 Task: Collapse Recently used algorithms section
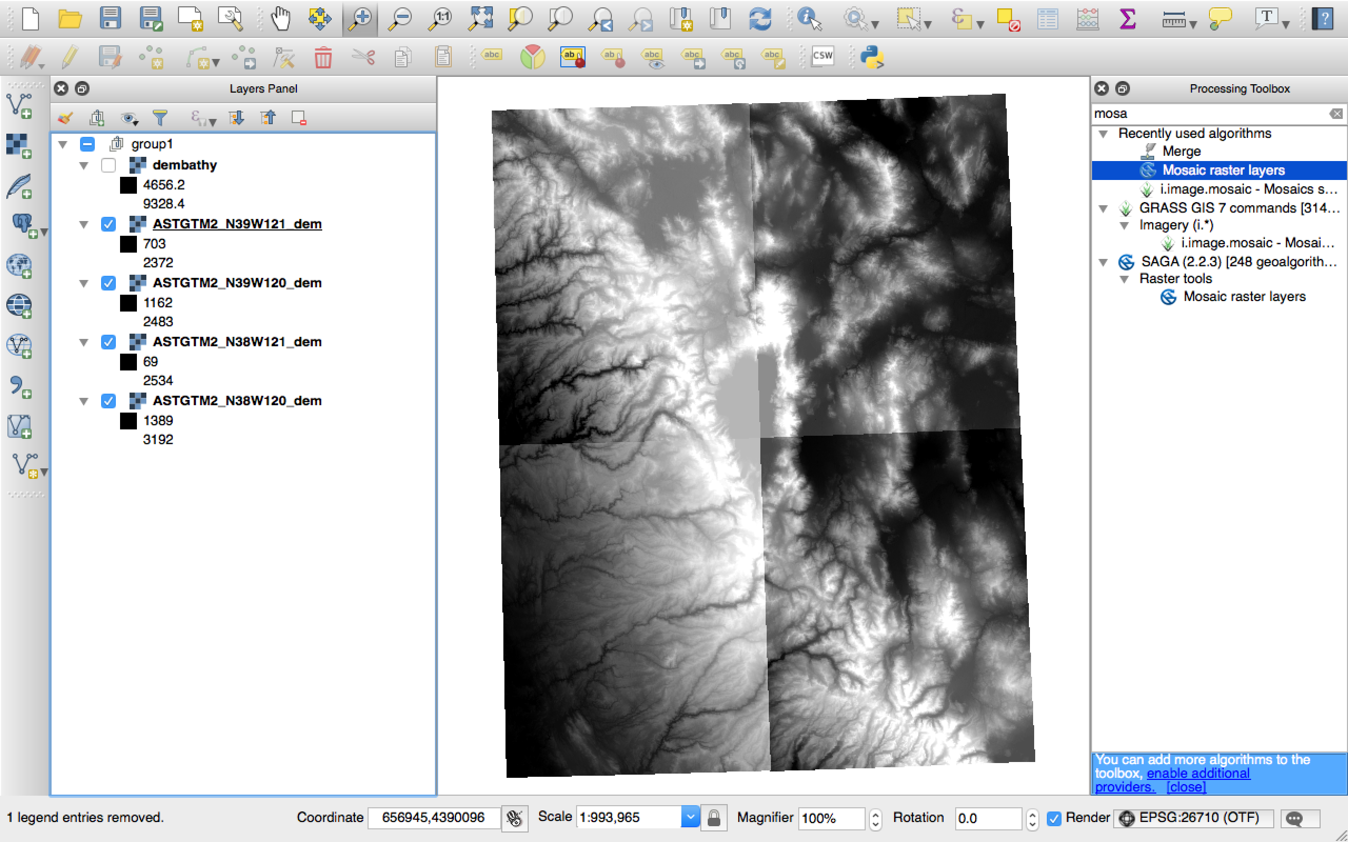[x=1103, y=134]
